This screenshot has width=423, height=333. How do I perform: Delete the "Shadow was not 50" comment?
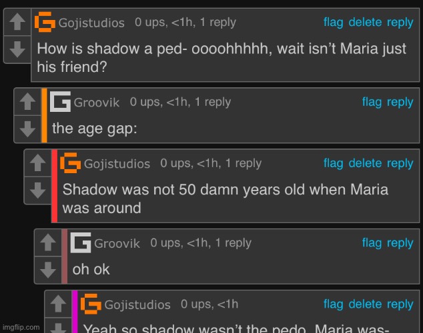click(x=365, y=163)
